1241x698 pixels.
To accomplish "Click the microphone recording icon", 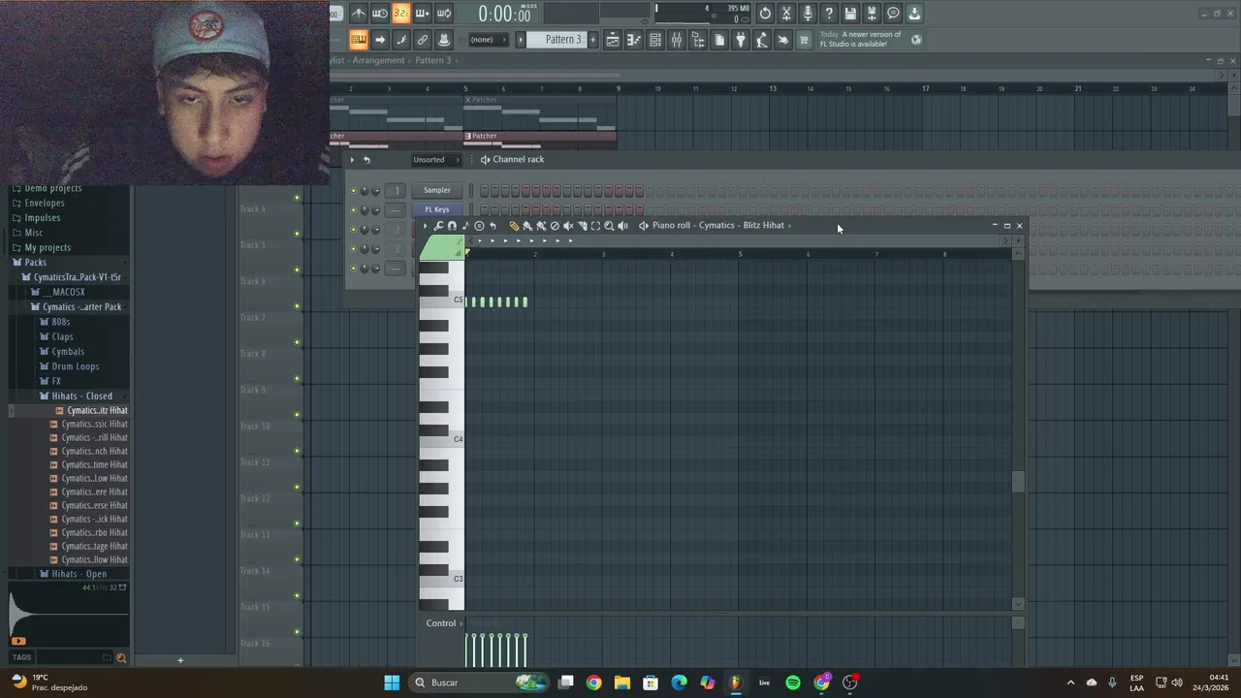I will pyautogui.click(x=808, y=14).
